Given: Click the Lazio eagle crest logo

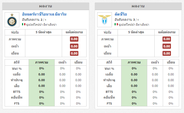Looking at the screenshot, I should [x=105, y=20].
